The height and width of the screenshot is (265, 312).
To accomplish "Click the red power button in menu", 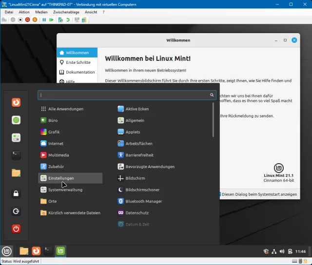I will 16,229.
